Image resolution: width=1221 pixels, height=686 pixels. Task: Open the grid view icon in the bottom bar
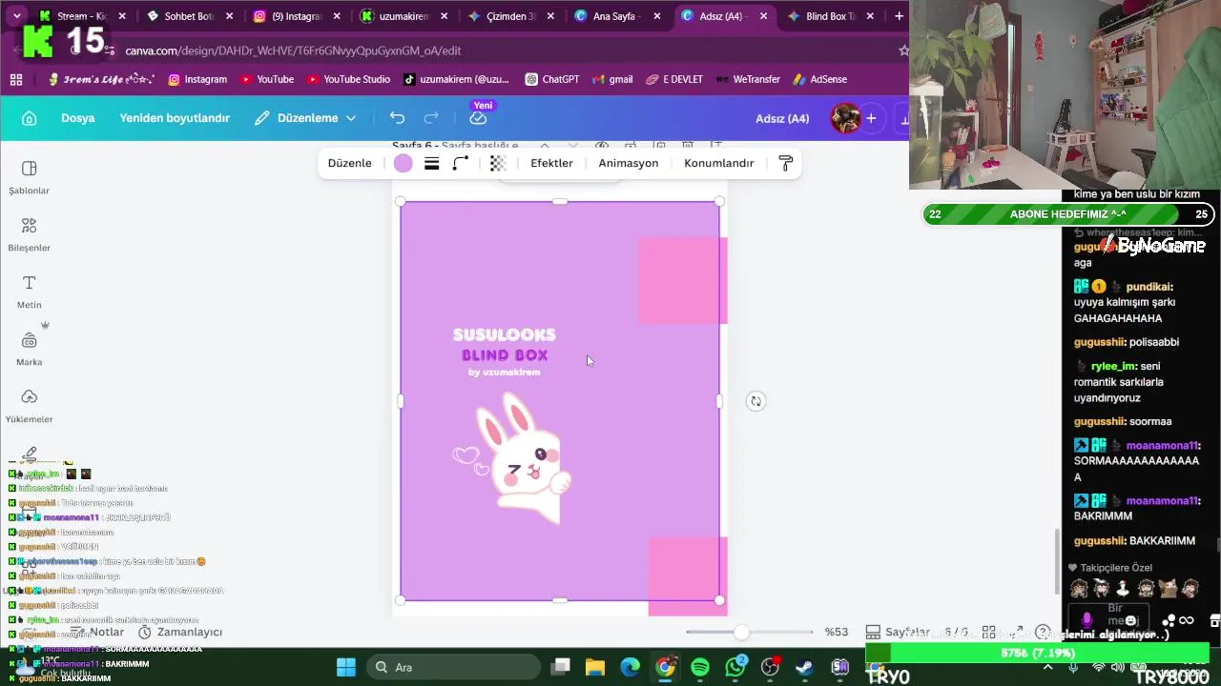(989, 632)
